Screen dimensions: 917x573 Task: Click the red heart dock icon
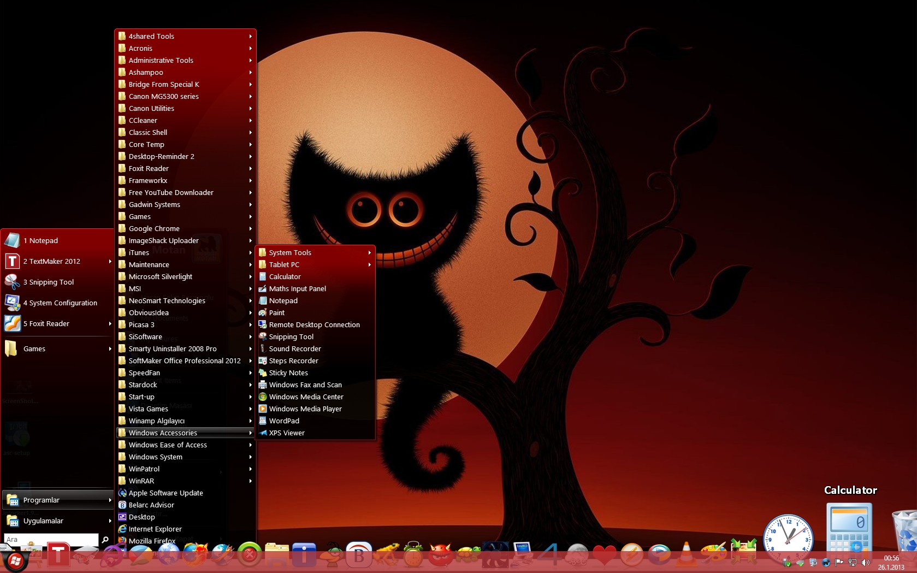click(605, 555)
